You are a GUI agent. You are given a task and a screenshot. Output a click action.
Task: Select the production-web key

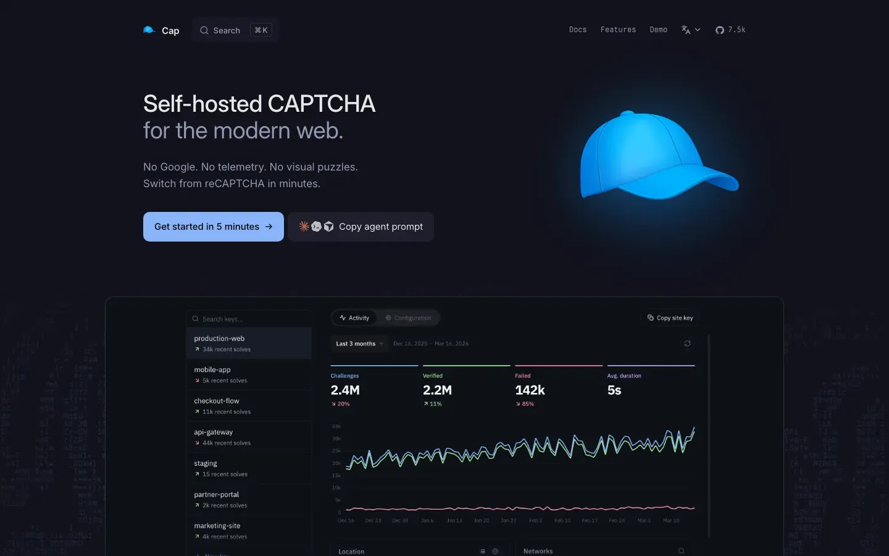tap(249, 343)
